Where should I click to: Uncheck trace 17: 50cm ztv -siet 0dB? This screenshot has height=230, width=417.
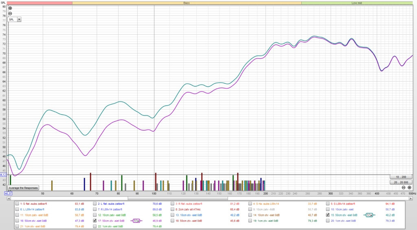95,220
